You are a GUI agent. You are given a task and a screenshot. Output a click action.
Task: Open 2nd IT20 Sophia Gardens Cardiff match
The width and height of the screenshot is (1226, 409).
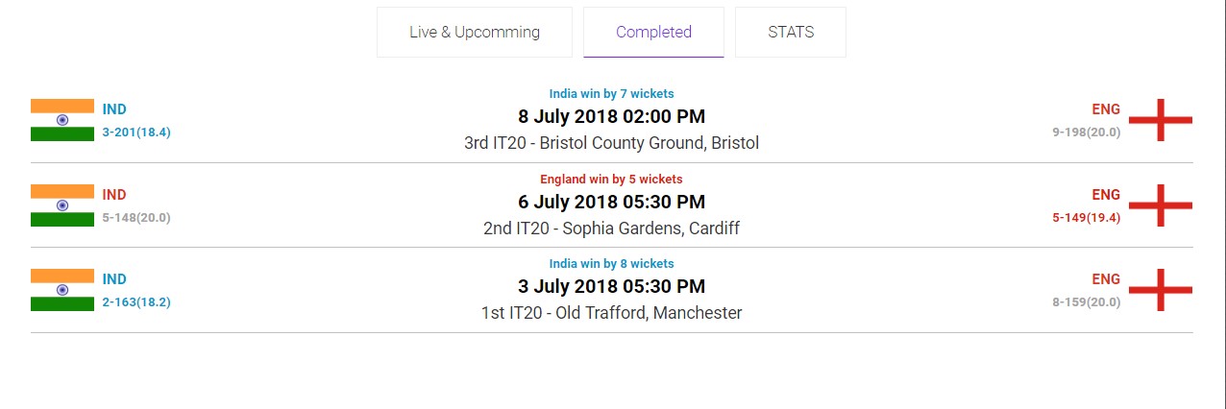click(x=612, y=229)
